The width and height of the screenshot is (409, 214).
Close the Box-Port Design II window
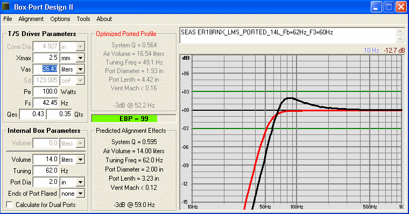[401, 7]
